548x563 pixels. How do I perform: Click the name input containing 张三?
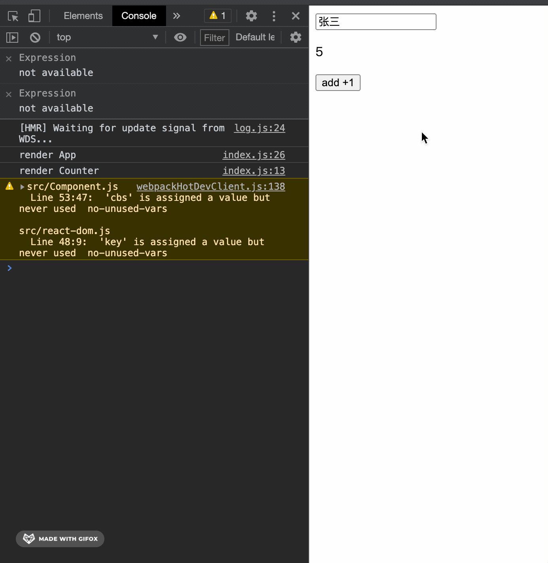tap(376, 22)
